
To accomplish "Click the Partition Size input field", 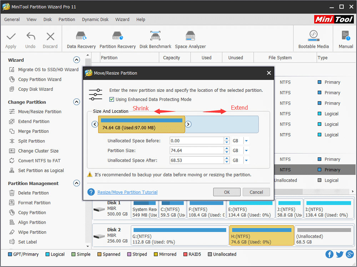I will [197, 151].
